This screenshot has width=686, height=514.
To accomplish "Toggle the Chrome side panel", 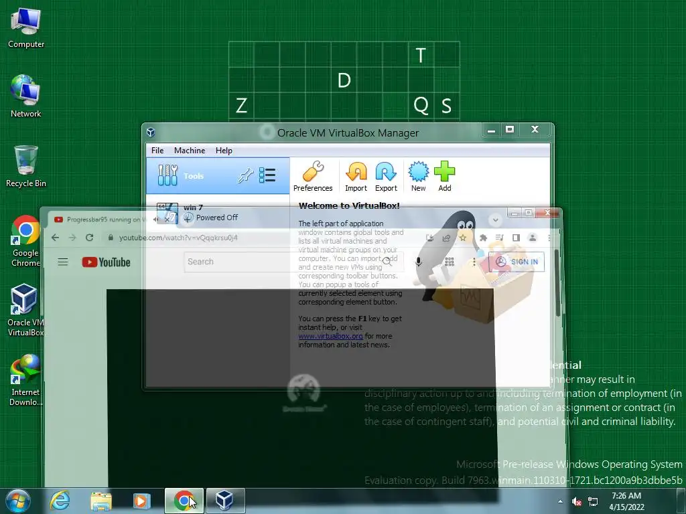I will 516,238.
